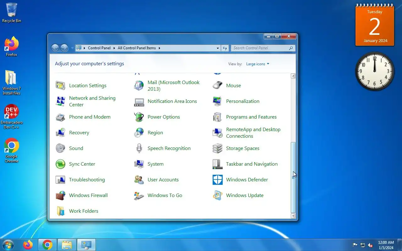Open the Start menu orb
The image size is (402, 251).
point(8,245)
